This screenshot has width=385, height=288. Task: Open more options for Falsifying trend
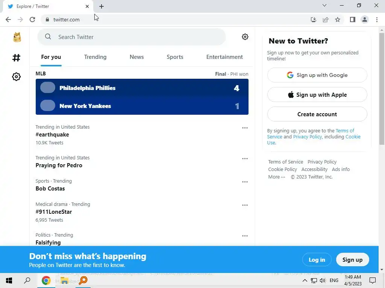tap(245, 236)
